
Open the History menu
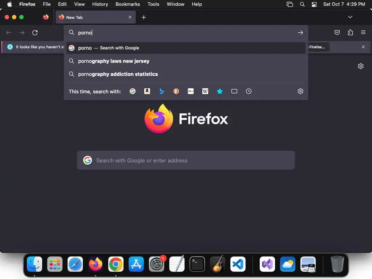(100, 4)
